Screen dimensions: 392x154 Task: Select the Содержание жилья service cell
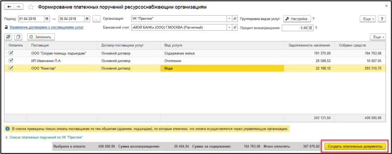pyautogui.click(x=222, y=53)
